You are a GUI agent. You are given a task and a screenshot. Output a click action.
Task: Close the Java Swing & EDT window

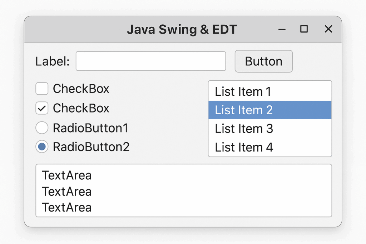[328, 29]
